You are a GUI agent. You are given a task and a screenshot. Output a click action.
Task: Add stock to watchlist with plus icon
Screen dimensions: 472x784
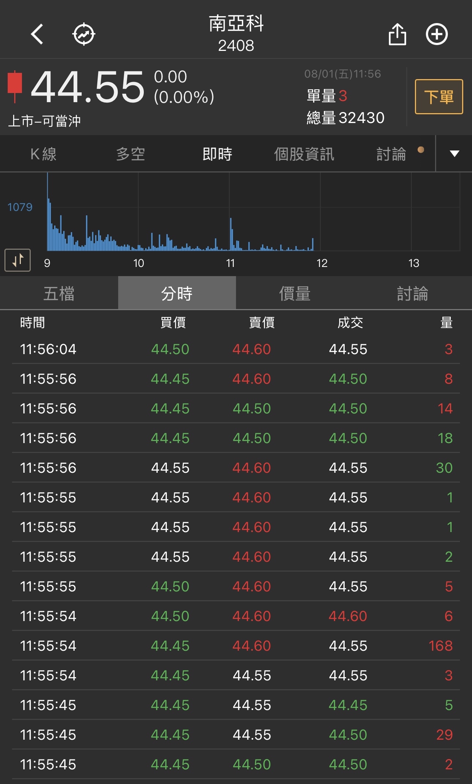click(437, 34)
